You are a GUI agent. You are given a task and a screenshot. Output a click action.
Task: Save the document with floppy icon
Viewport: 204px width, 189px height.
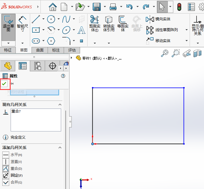point(97,7)
